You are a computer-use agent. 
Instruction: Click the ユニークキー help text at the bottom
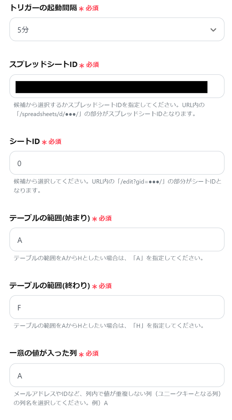coord(117,398)
